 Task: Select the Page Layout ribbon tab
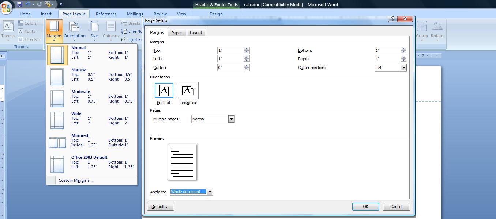pos(74,14)
